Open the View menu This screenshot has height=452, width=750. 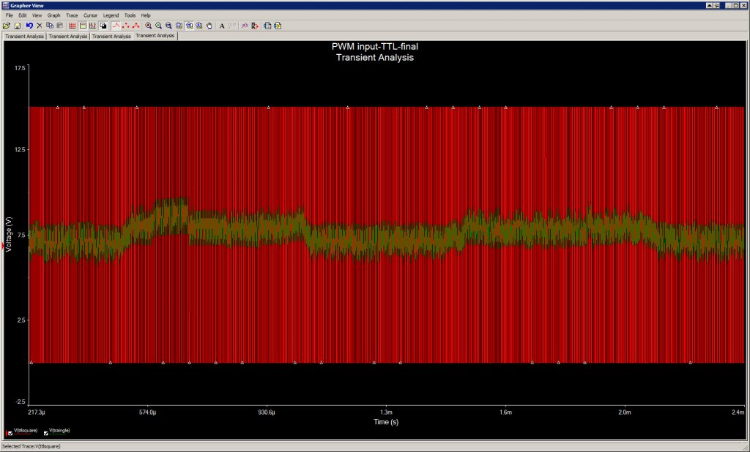(x=37, y=15)
